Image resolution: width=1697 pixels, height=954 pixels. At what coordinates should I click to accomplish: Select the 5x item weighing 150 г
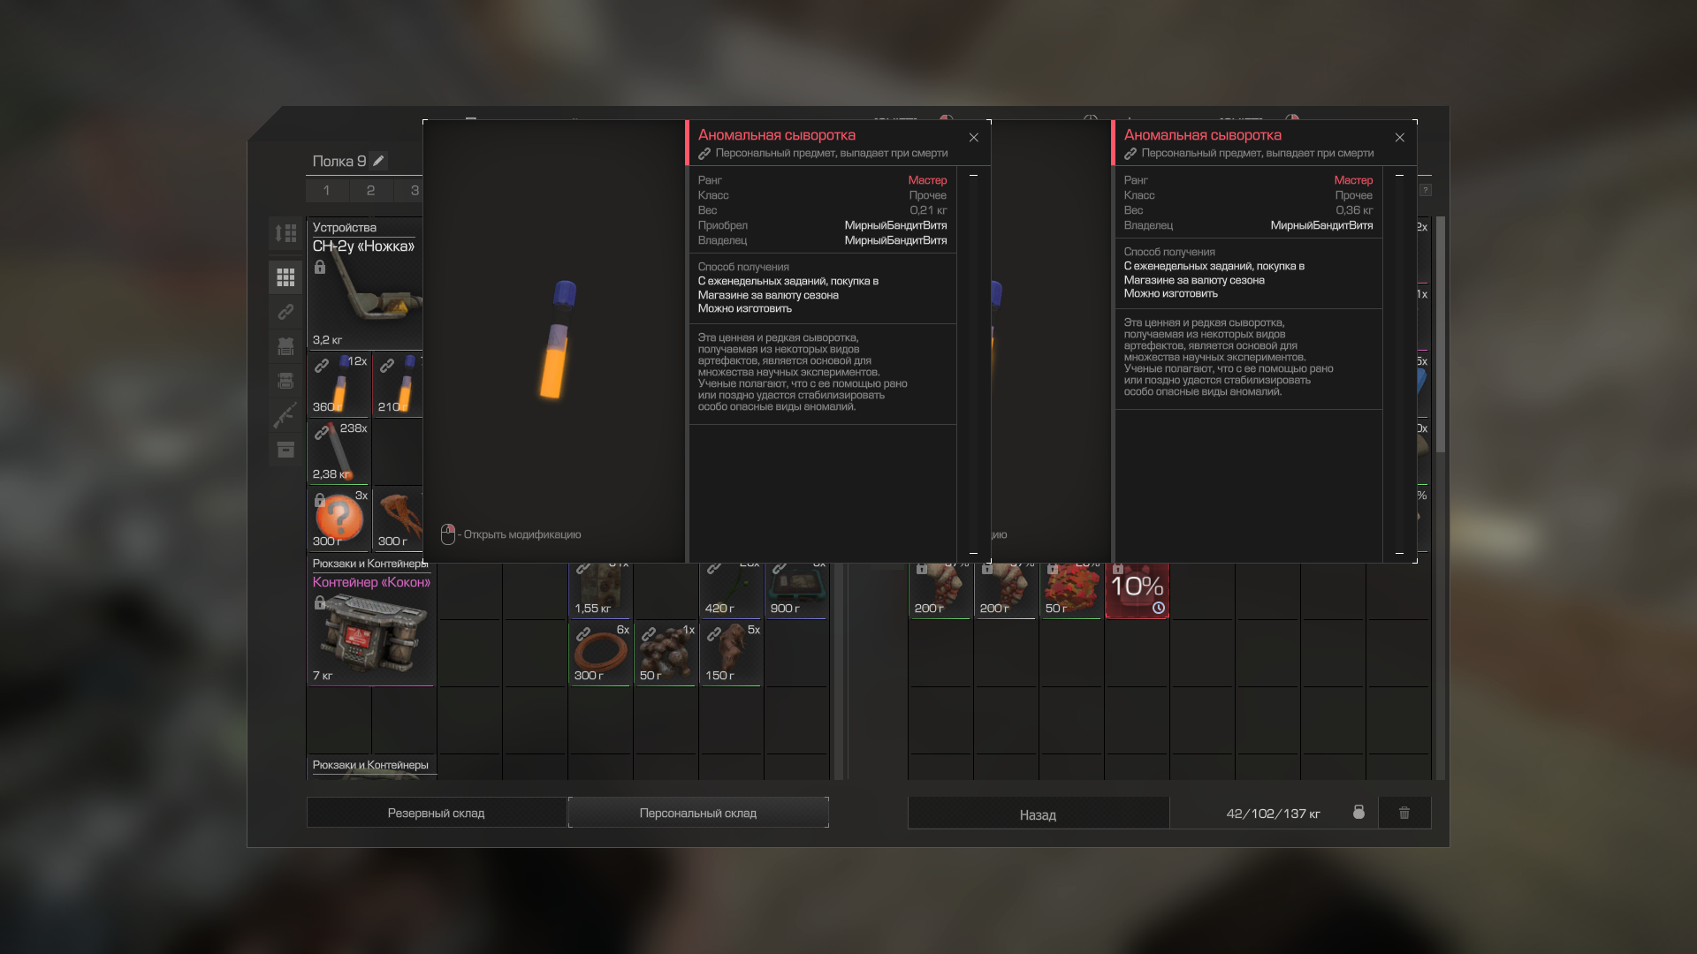[731, 653]
